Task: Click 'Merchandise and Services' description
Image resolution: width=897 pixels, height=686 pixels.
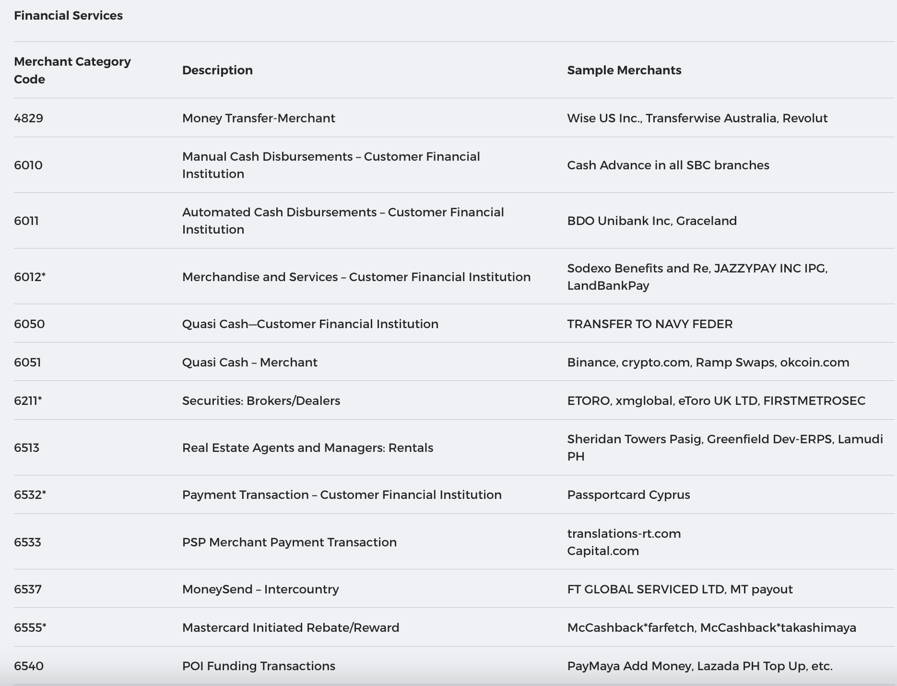Action: (356, 277)
